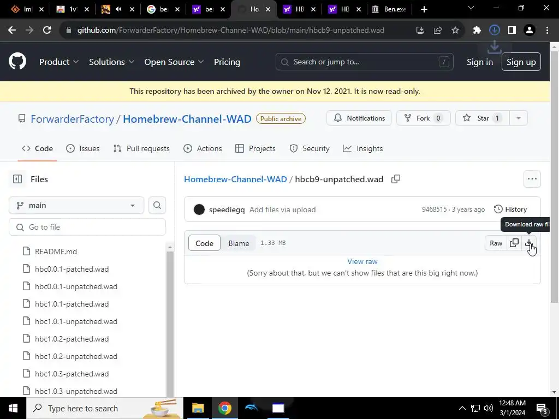Viewport: 559px width, 419px height.
Task: Click the page vertical scrollbar
Action: (x=555, y=178)
